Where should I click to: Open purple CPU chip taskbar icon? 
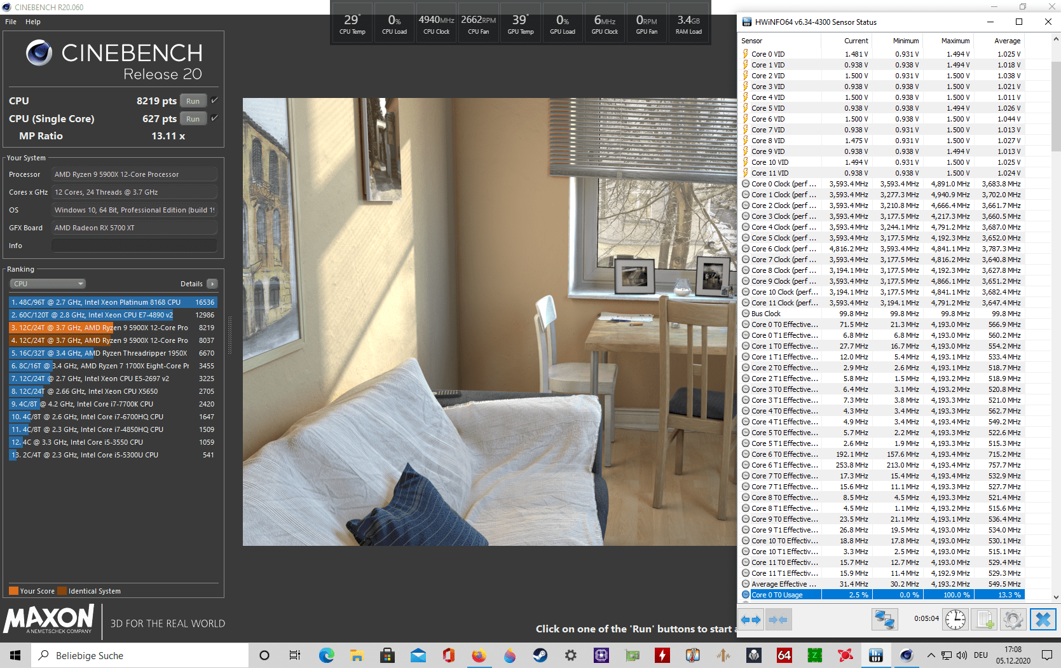coord(601,655)
